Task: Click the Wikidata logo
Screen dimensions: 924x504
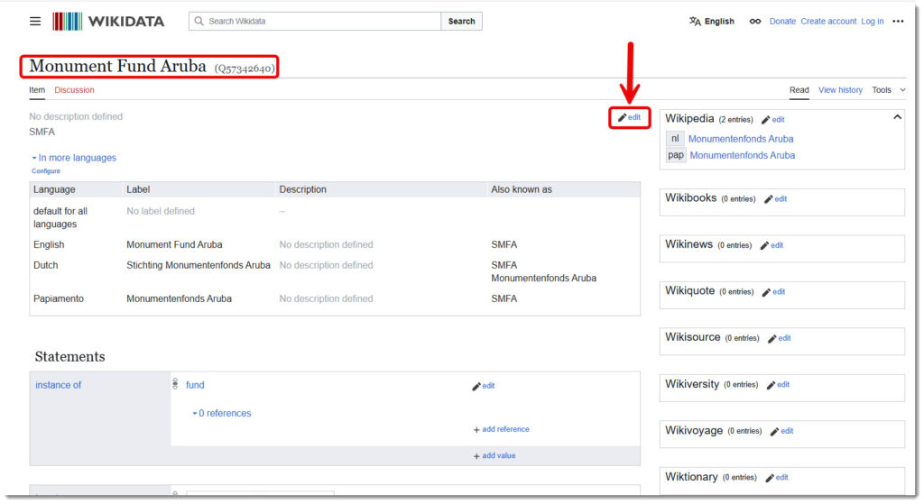Action: click(x=108, y=21)
